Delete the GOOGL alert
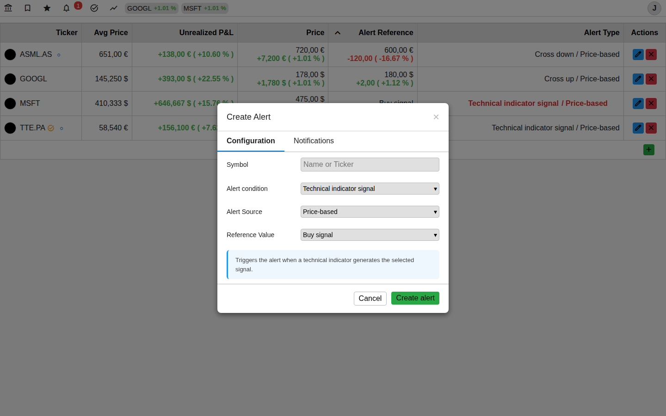Viewport: 666px width, 416px height. pyautogui.click(x=651, y=79)
